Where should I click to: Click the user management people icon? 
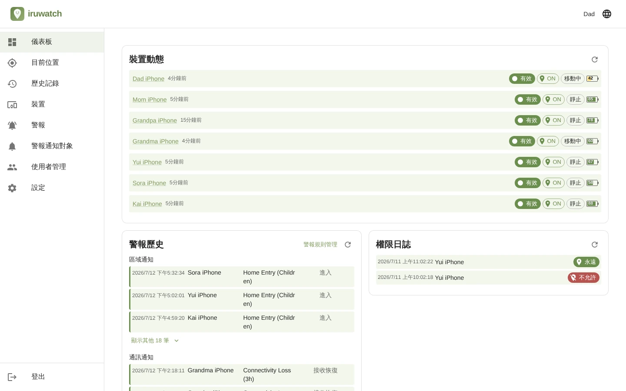tap(12, 167)
